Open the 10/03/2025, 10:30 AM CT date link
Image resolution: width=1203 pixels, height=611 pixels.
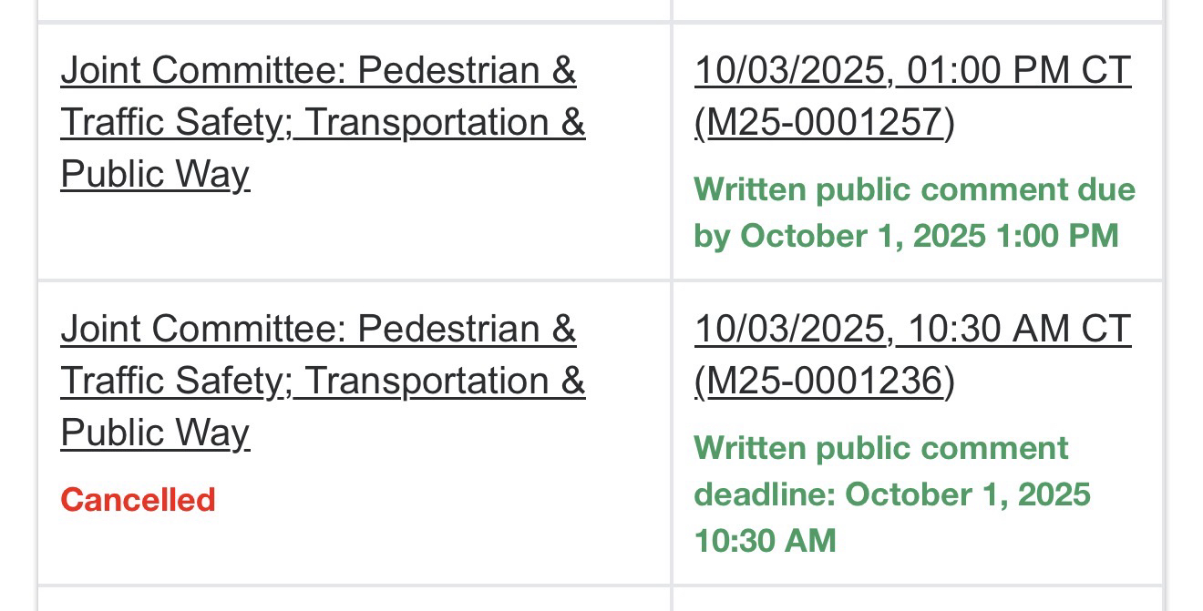coord(912,328)
